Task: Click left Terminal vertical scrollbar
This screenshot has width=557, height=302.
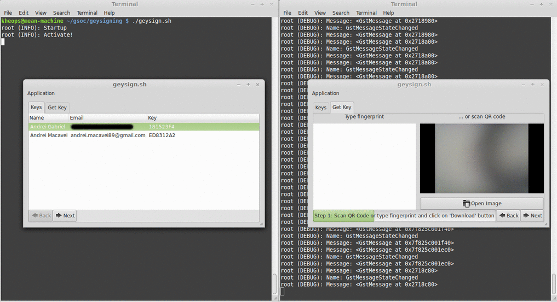Action: click(x=274, y=283)
